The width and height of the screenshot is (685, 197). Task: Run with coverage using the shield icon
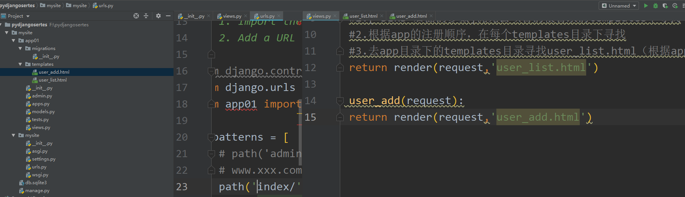point(665,6)
